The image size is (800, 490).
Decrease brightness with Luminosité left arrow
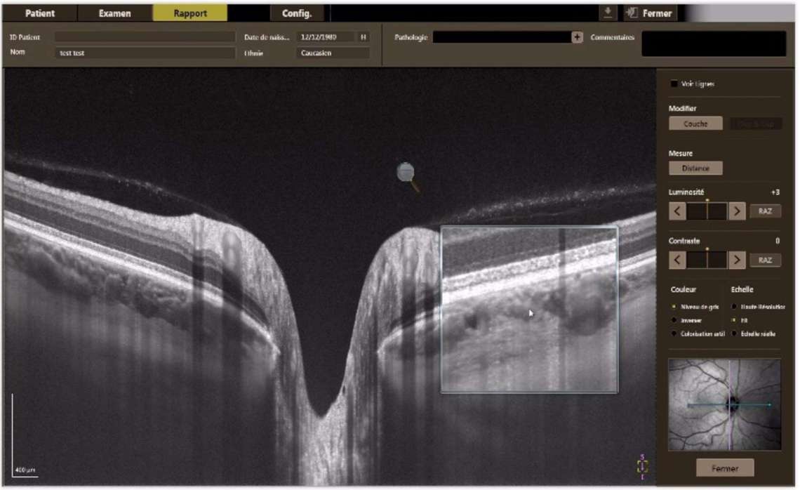676,211
